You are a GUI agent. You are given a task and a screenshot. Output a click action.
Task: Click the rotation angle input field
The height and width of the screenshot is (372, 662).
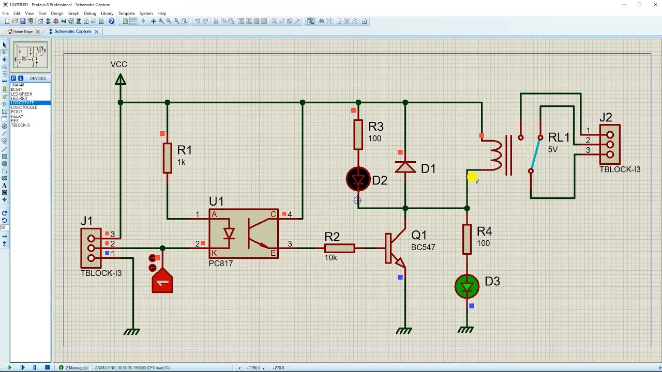click(4, 227)
